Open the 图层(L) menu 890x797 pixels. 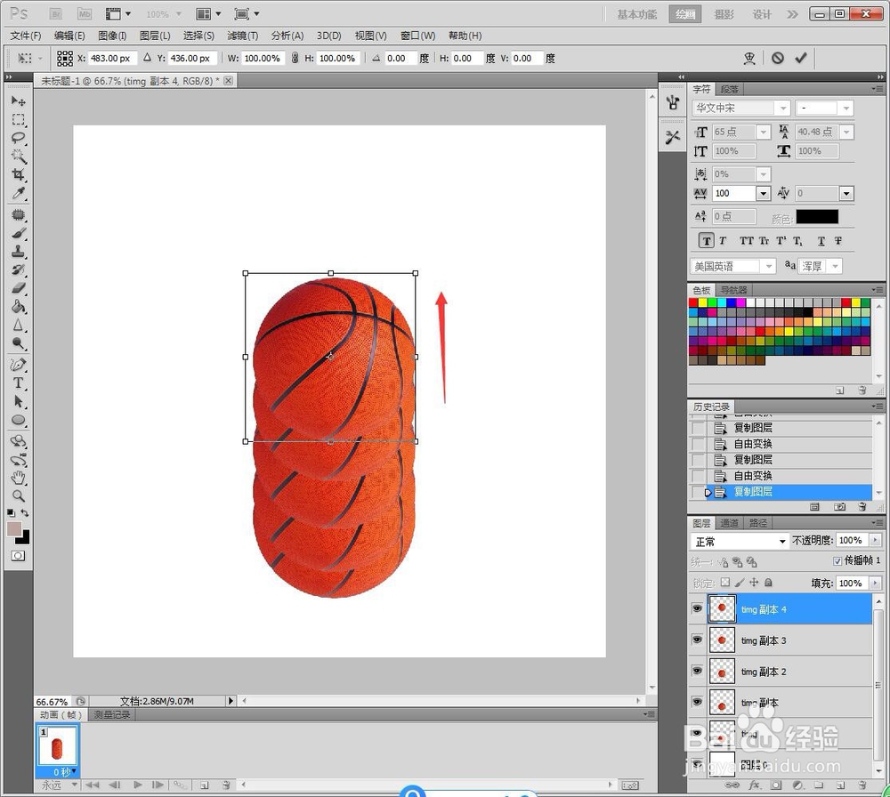click(155, 36)
